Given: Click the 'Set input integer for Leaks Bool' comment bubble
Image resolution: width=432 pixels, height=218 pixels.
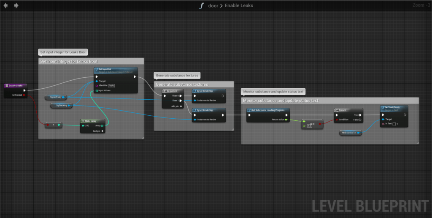Looking at the screenshot, I should pyautogui.click(x=63, y=52).
